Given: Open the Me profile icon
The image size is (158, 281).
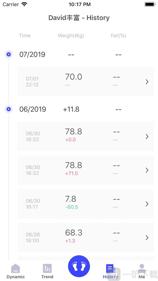Looking at the screenshot, I should click(142, 268).
